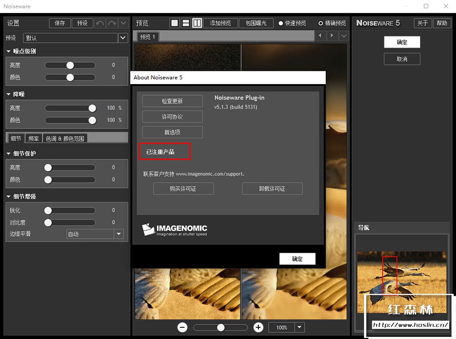456x339 pixels.
Task: Go to previous preview tab arrow
Action: click(320, 36)
